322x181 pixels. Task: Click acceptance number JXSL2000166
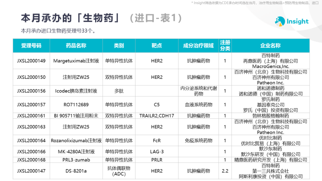point(31,152)
